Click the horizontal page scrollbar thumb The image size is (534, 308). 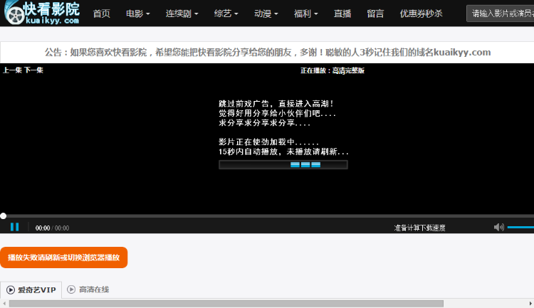click(x=226, y=303)
